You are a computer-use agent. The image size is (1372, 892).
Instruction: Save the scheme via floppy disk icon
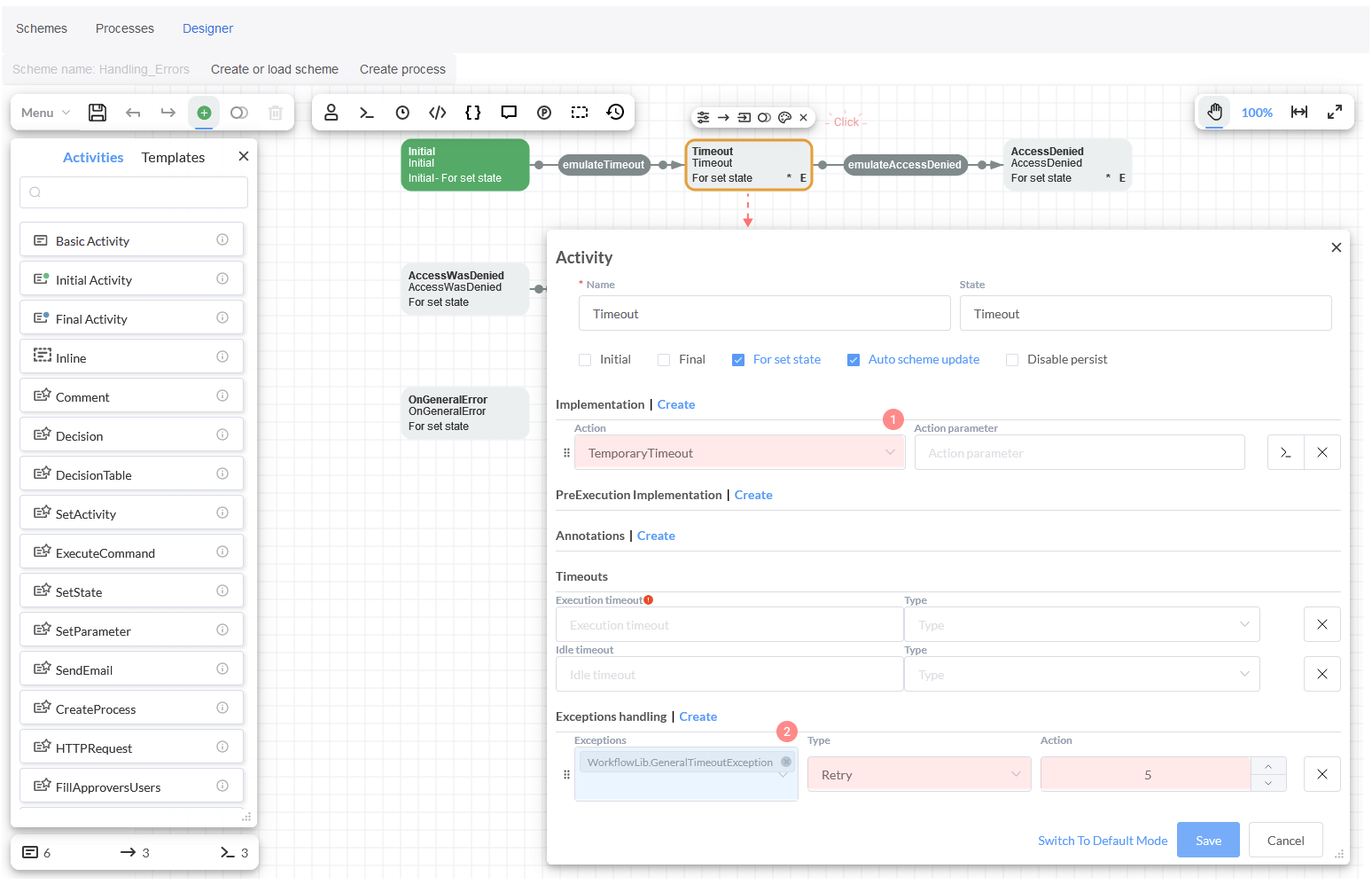(x=97, y=113)
